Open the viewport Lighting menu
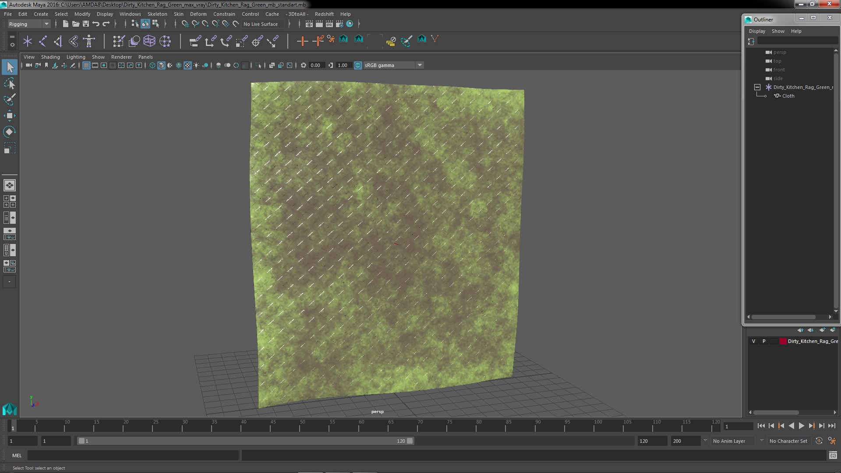Screen dimensions: 841x473 point(76,57)
